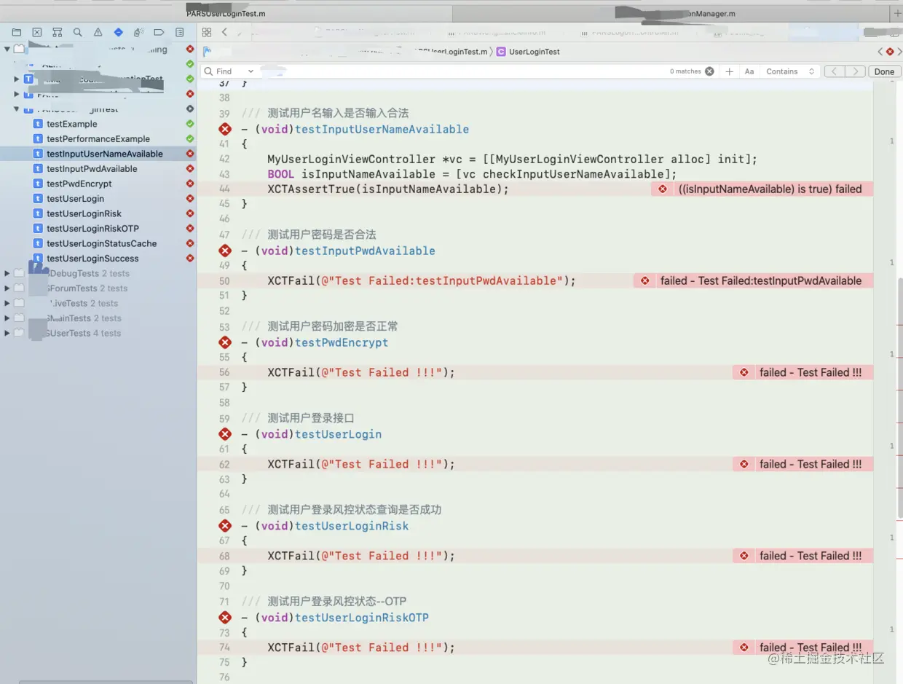903x684 pixels.
Task: Toggle the Aa case-sensitive search option
Action: (749, 71)
